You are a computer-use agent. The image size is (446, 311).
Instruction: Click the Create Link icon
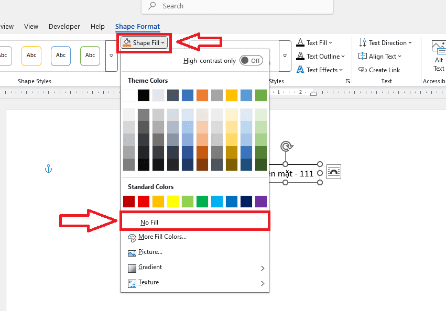(363, 70)
